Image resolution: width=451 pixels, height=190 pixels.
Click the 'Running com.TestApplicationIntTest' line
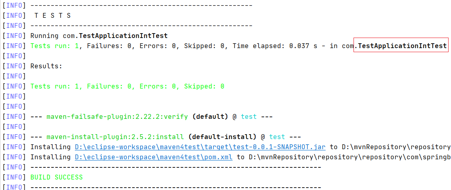pos(99,36)
